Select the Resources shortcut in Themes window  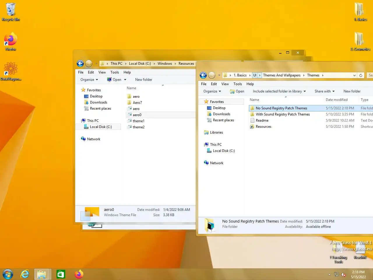[263, 127]
